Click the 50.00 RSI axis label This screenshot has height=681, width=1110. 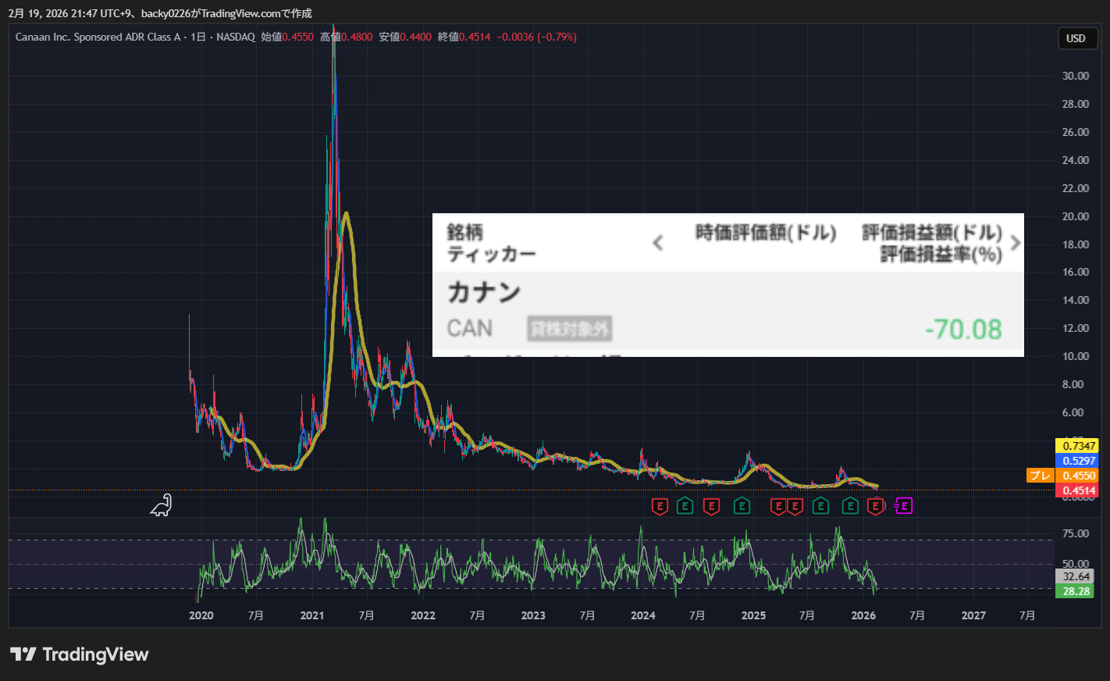(x=1076, y=564)
